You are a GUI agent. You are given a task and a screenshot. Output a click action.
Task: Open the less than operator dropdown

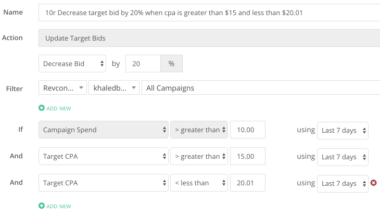(x=199, y=183)
